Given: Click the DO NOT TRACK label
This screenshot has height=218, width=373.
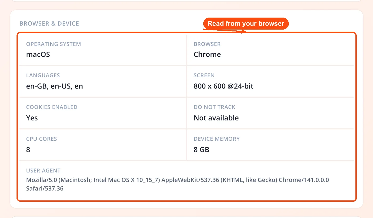Looking at the screenshot, I should 214,107.
